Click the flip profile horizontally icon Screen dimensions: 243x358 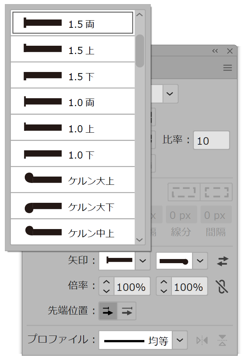[x=202, y=340]
